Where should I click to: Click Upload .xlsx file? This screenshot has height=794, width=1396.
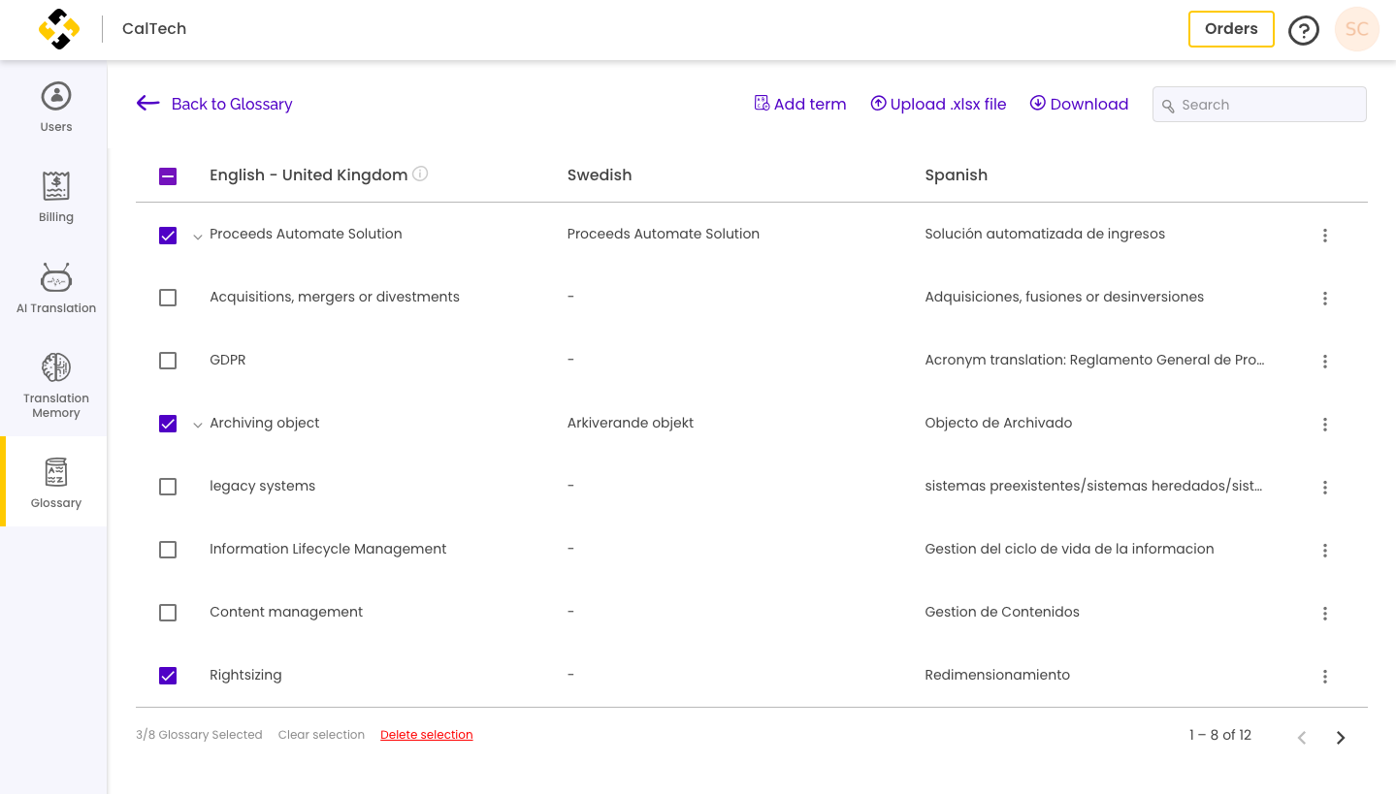coord(938,104)
